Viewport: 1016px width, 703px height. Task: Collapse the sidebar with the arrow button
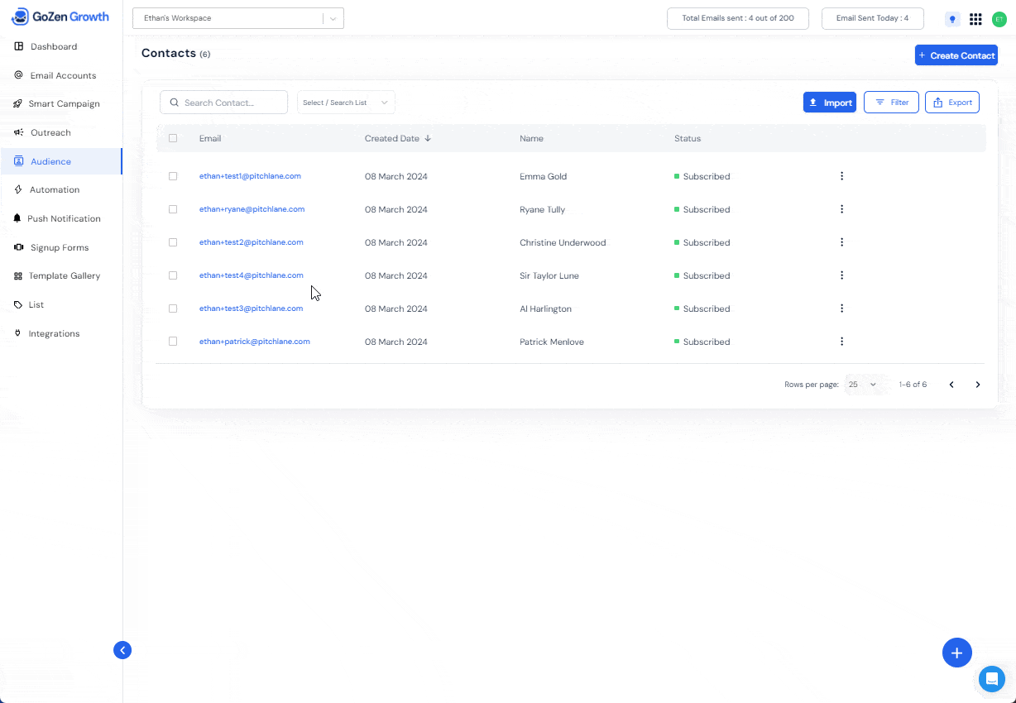pos(122,650)
